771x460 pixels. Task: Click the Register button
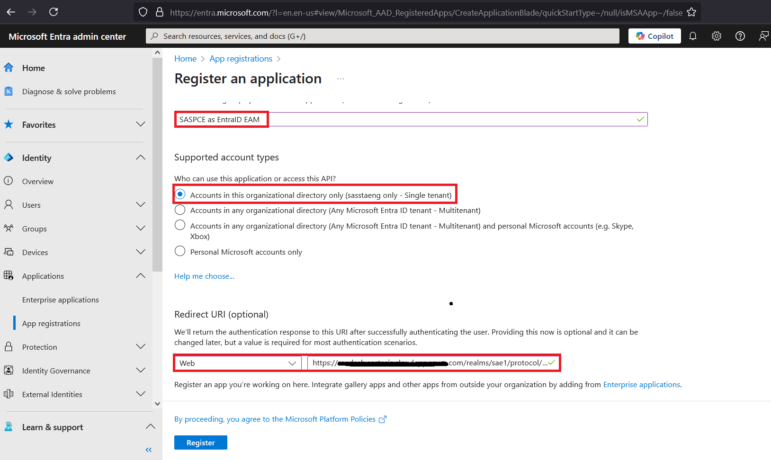(x=201, y=442)
